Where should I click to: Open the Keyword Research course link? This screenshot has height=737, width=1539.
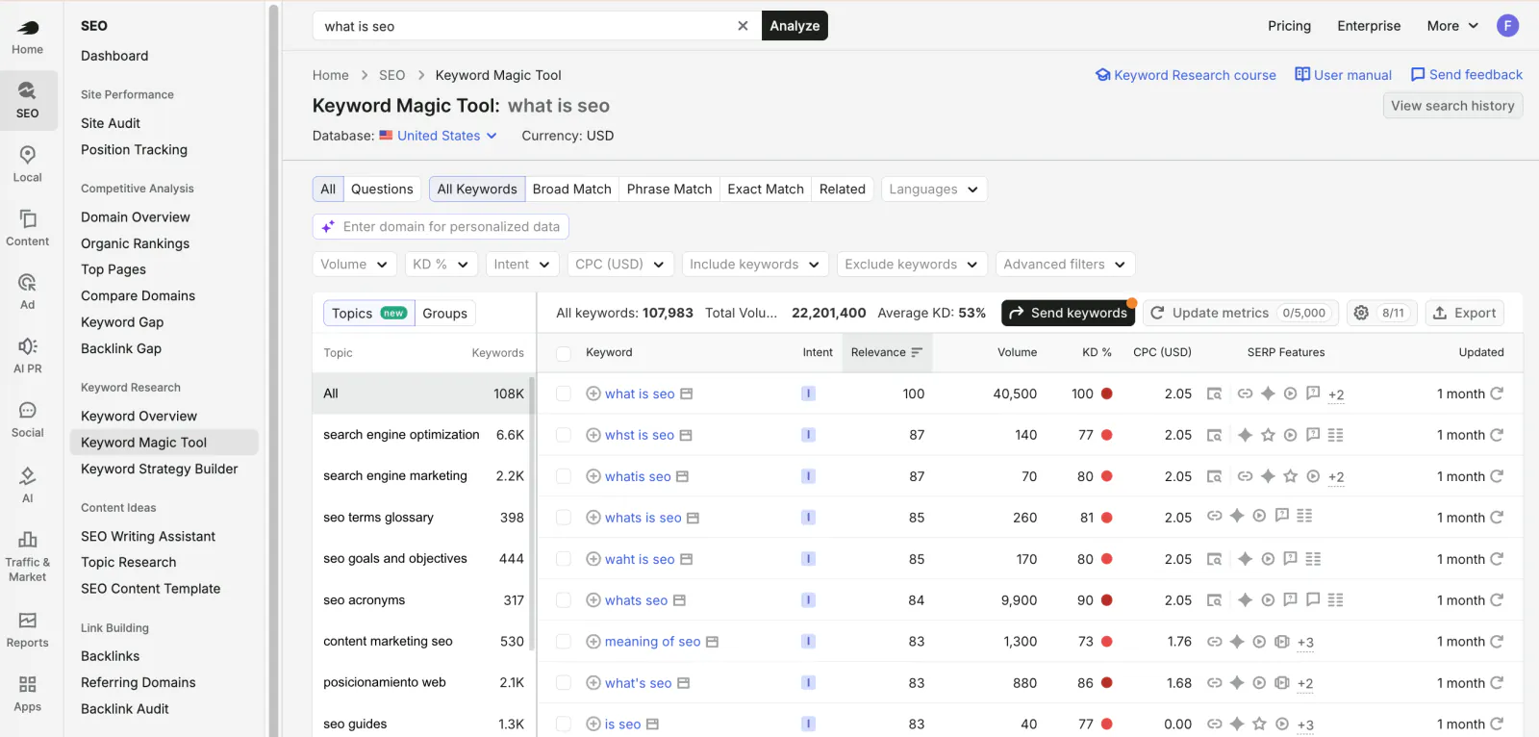pyautogui.click(x=1186, y=75)
